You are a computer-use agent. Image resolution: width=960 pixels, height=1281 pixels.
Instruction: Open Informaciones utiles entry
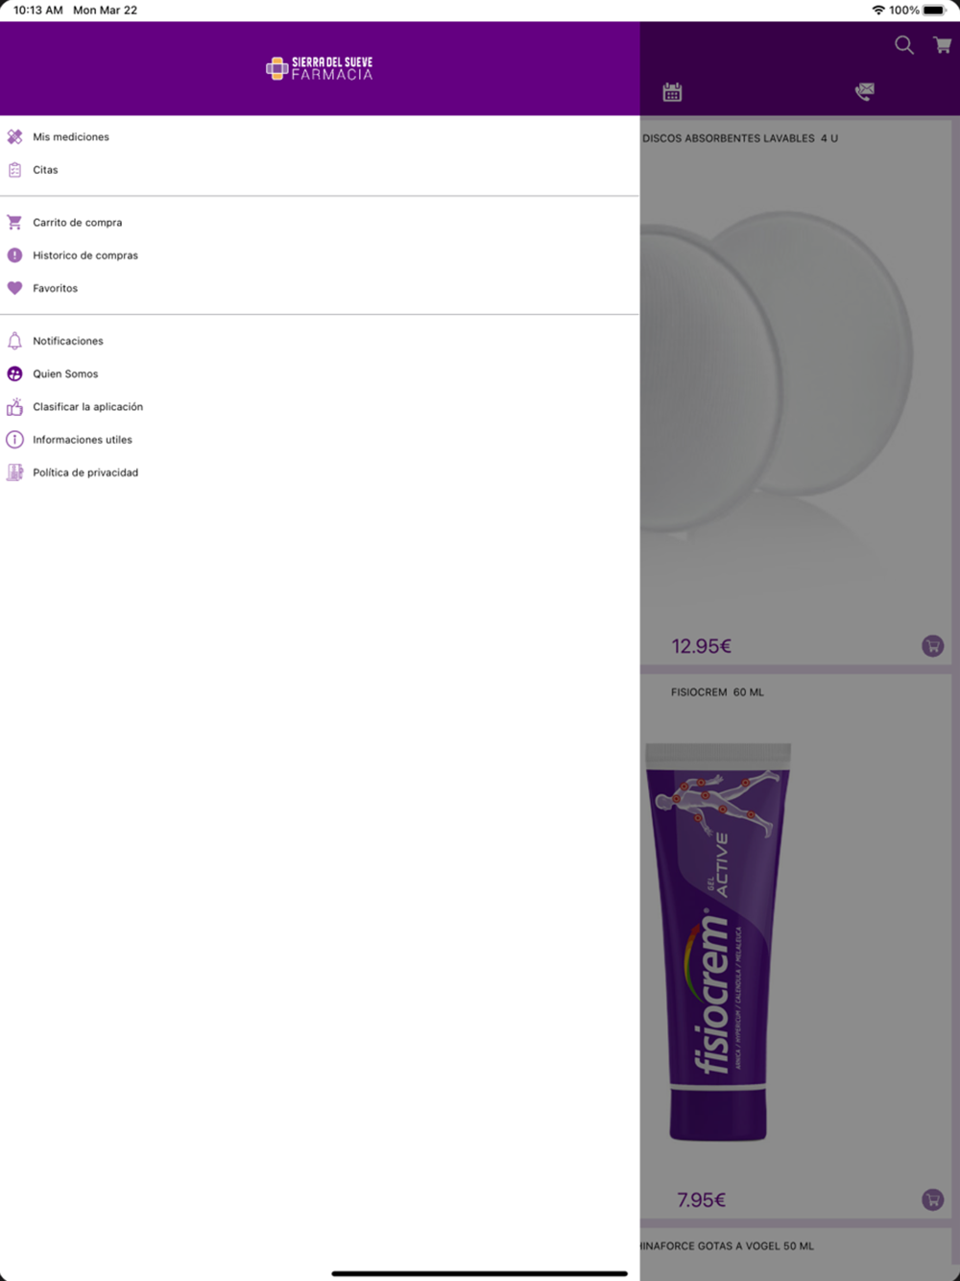point(320,440)
